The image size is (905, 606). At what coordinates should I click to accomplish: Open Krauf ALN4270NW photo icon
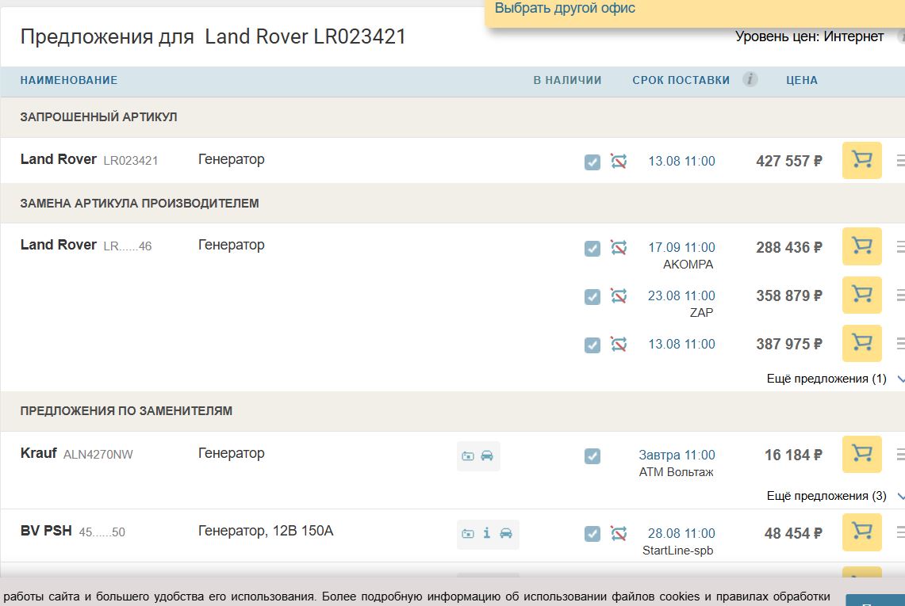point(468,456)
